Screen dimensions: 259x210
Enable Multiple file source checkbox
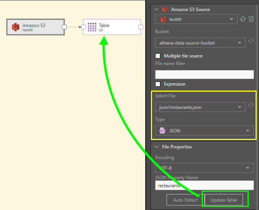coord(158,56)
